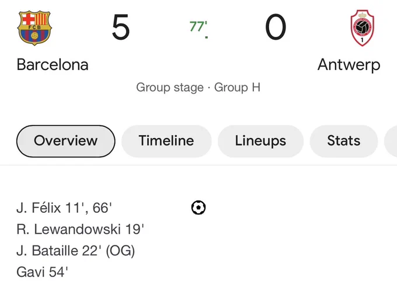Open the Group stage · Group H link
Screen dimensions: 397x287
tap(198, 88)
